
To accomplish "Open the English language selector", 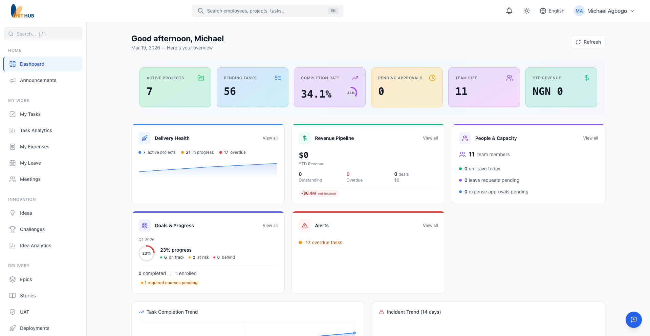I will (x=552, y=10).
